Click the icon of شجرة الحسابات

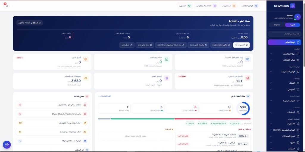pyautogui.click(x=298, y=136)
